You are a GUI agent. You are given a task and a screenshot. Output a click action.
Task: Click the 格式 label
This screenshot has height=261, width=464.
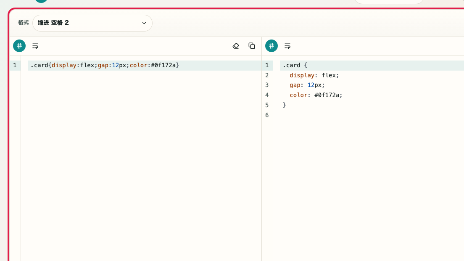point(23,23)
